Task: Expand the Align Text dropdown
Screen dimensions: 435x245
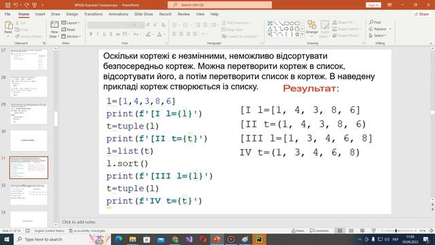Action: (233, 29)
